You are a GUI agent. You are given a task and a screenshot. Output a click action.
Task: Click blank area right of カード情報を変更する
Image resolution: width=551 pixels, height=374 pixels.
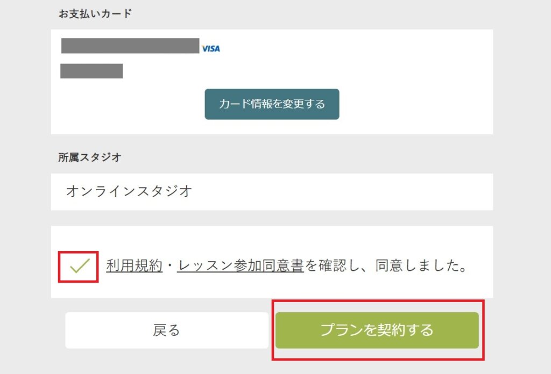(415, 104)
